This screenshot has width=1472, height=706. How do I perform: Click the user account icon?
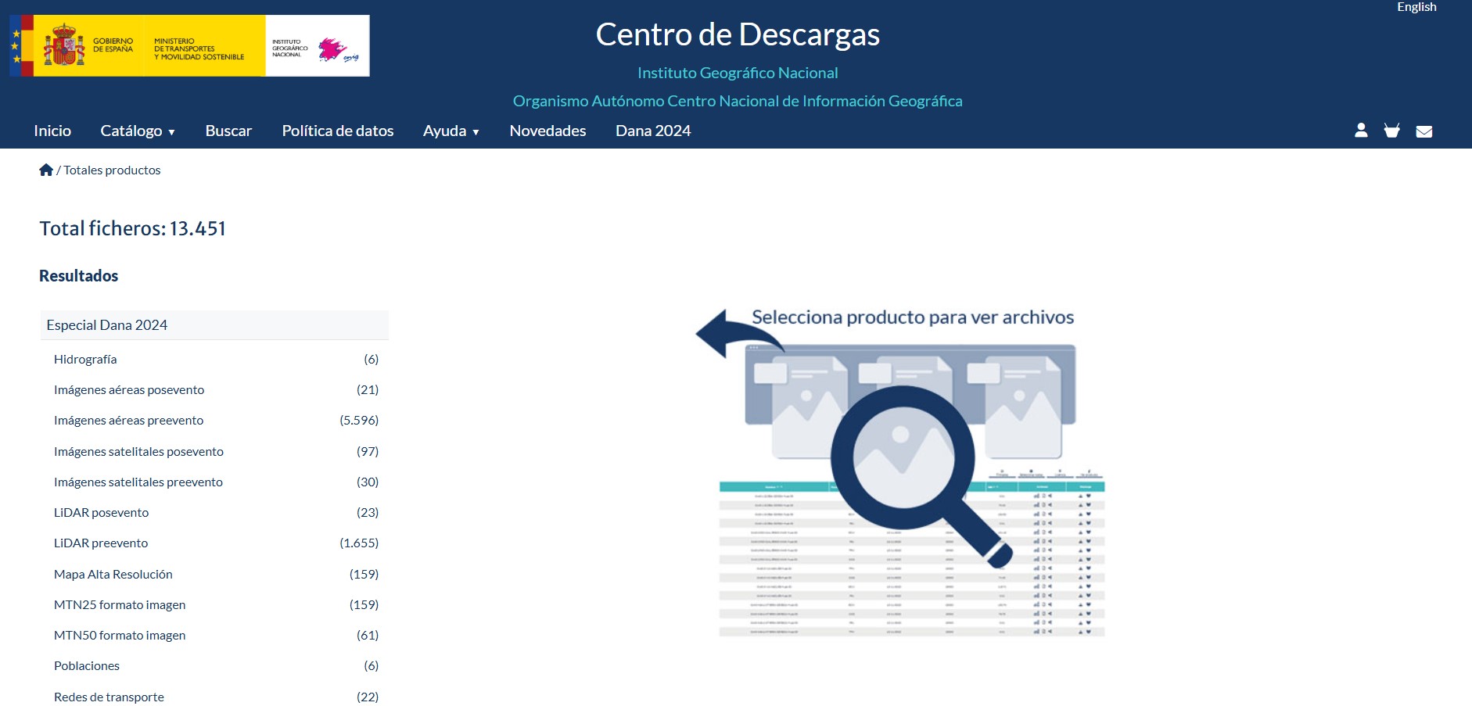1361,131
